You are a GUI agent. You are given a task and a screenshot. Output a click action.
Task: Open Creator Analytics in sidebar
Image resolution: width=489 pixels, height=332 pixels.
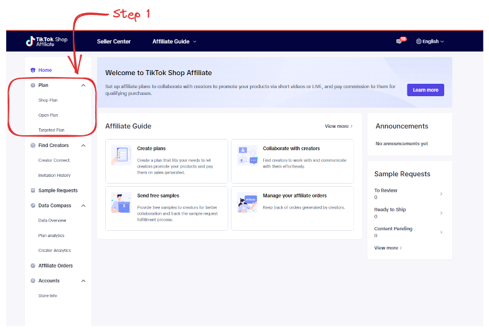[x=55, y=251]
